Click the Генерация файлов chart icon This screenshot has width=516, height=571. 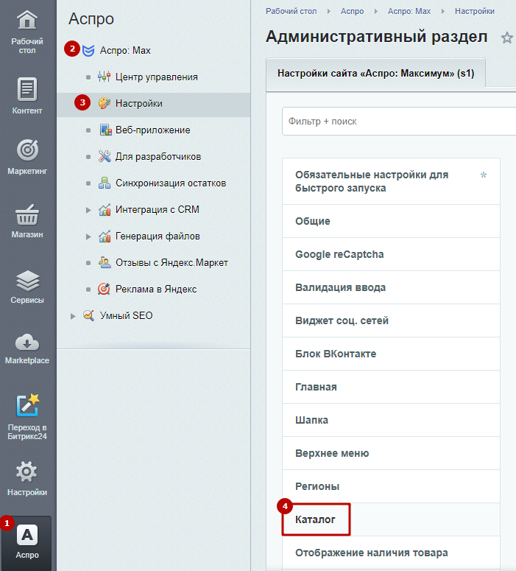click(x=105, y=237)
